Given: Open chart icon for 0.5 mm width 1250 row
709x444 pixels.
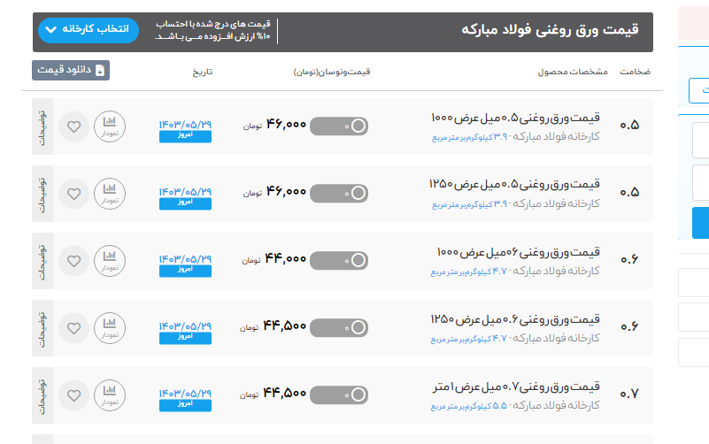Looking at the screenshot, I should pyautogui.click(x=110, y=192).
